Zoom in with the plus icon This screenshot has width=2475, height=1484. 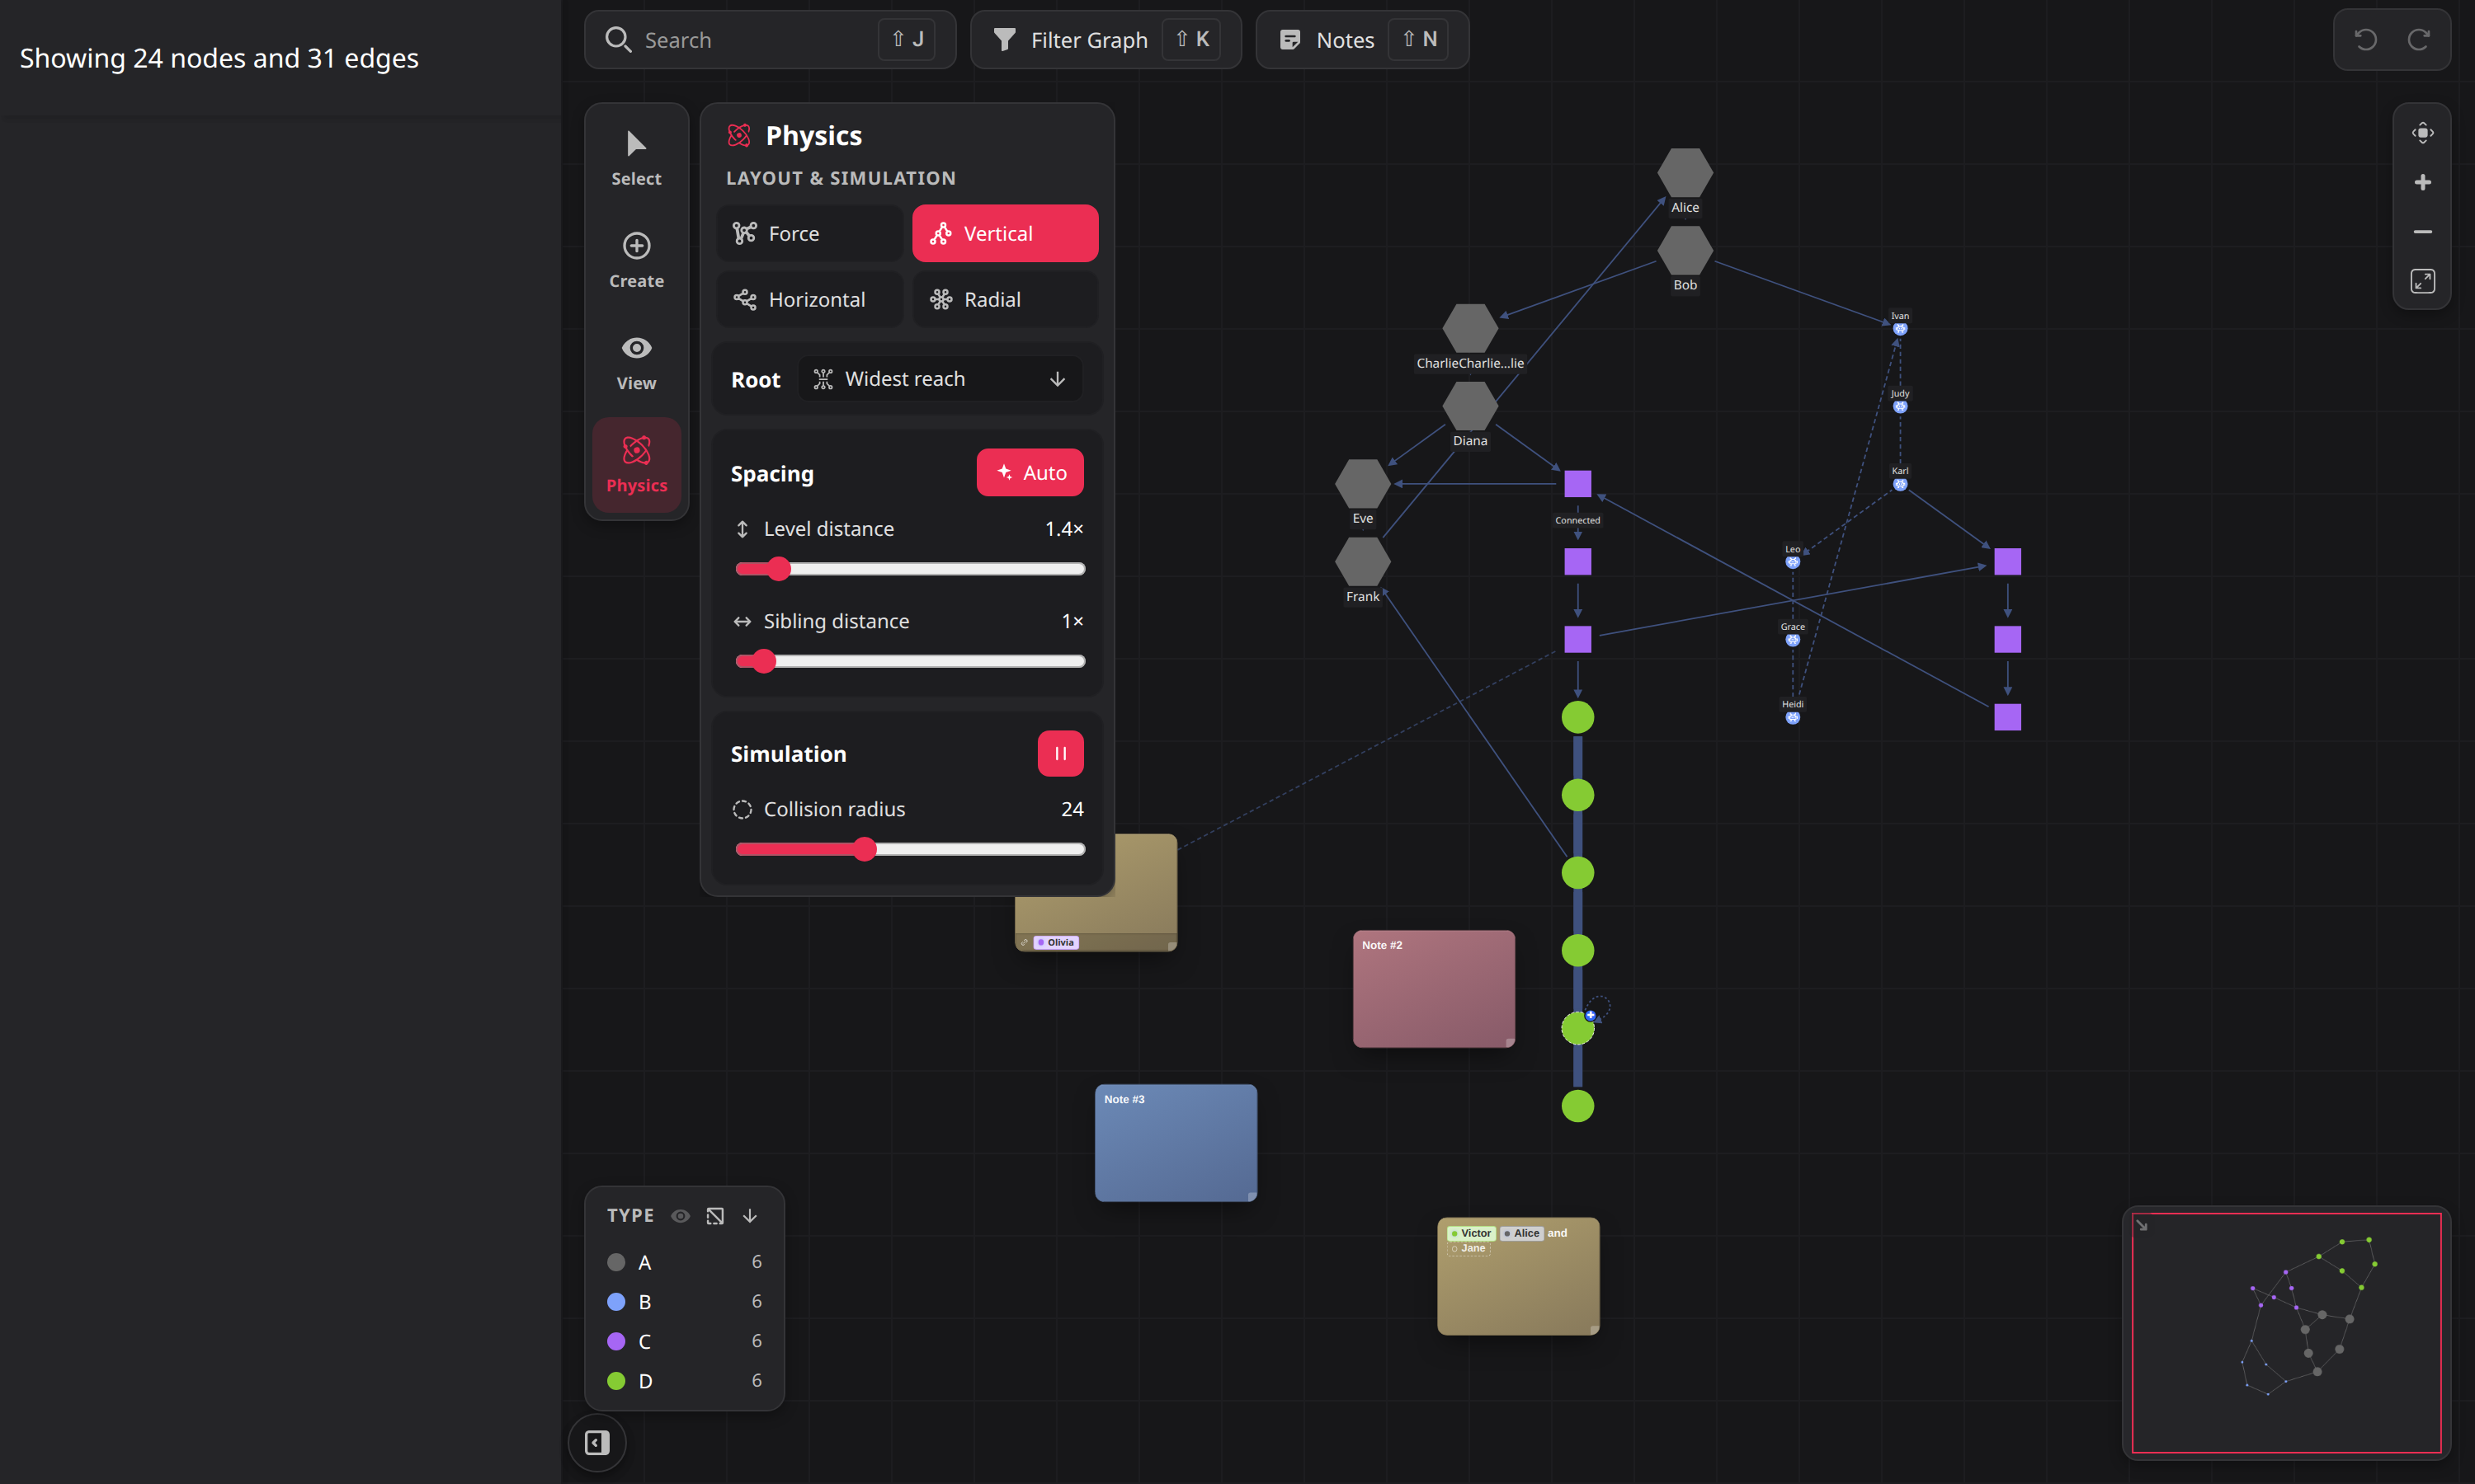2422,182
